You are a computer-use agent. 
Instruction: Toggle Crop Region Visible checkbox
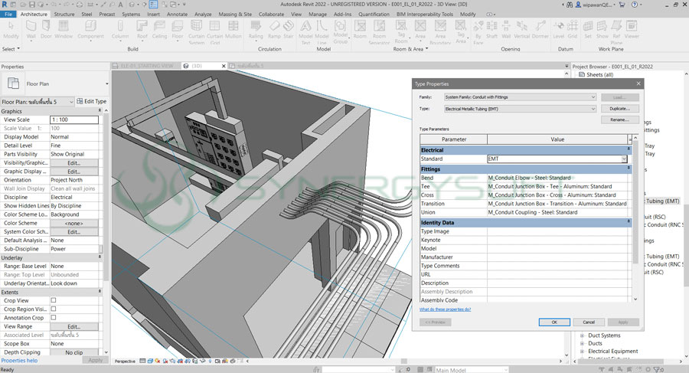(54, 309)
